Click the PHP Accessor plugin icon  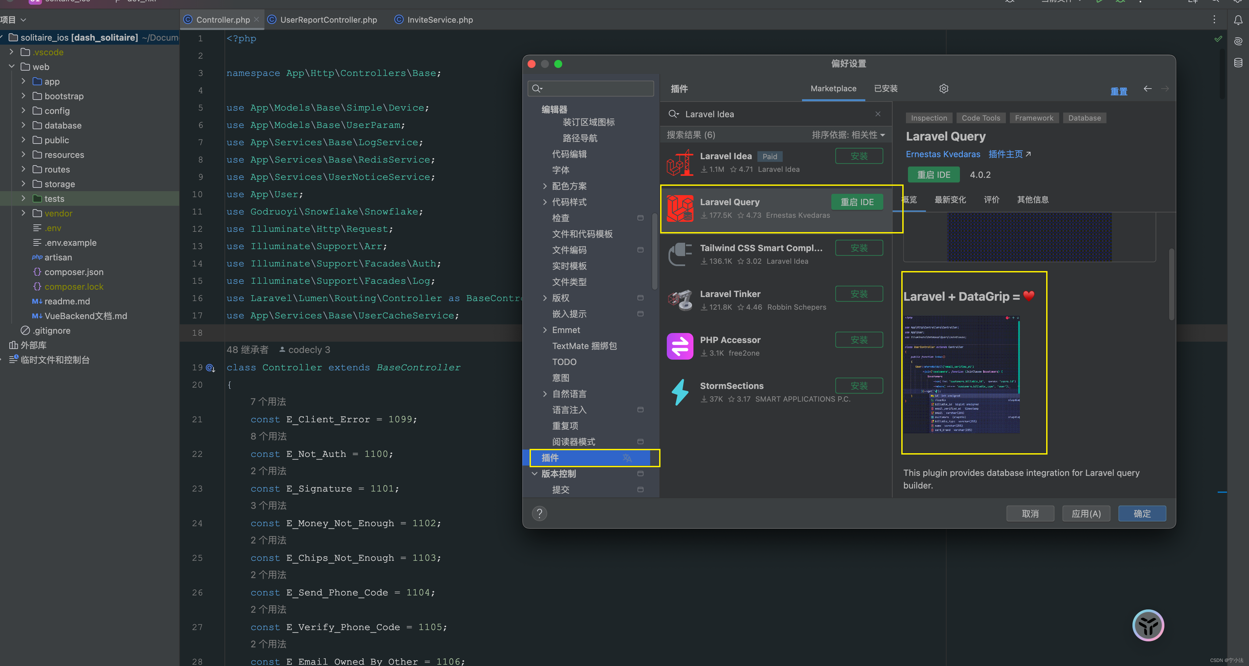(680, 346)
